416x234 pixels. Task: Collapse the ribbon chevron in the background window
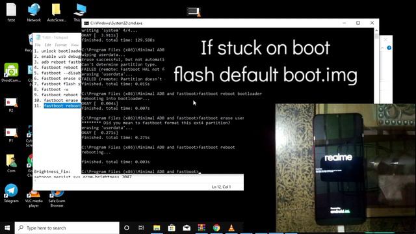pyautogui.click(x=382, y=48)
